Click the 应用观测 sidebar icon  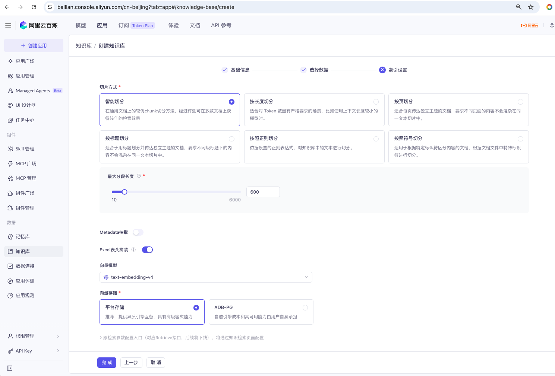tap(10, 296)
